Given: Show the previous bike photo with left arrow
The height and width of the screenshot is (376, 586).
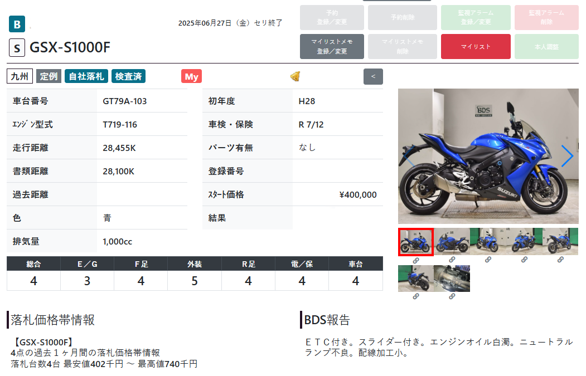Looking at the screenshot, I should pos(409,156).
